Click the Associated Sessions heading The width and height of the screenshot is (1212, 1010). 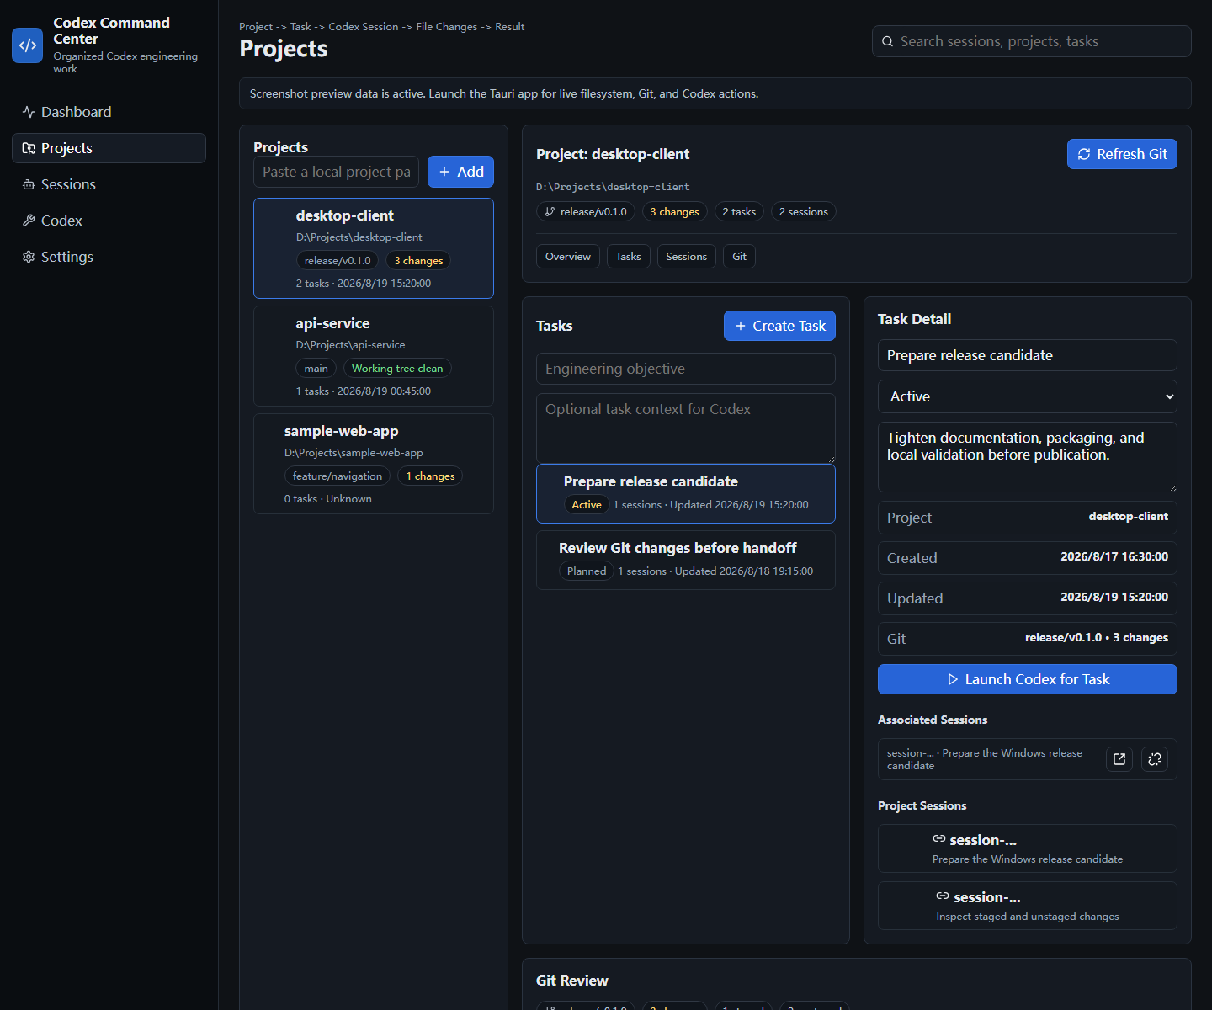(933, 720)
